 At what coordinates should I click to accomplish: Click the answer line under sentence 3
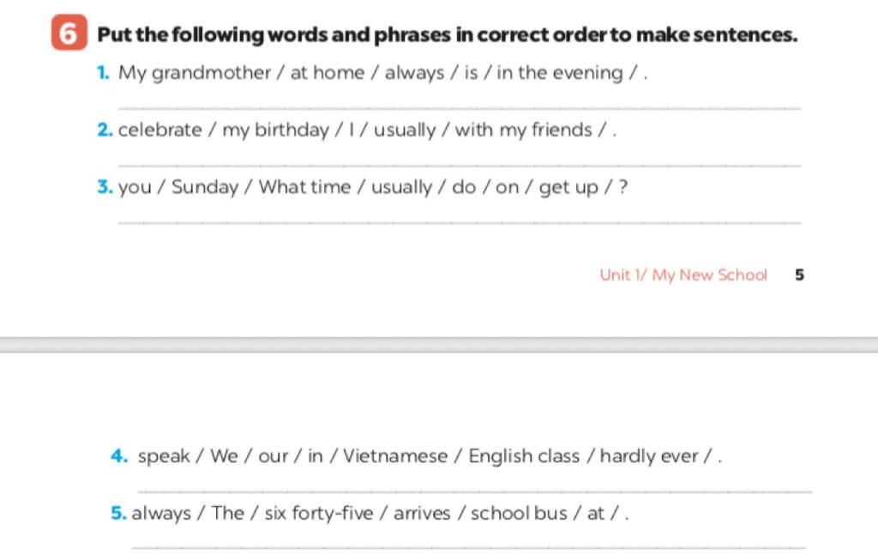pos(459,222)
